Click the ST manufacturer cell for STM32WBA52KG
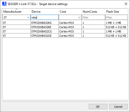Viewport: 130px width, 112px height. pos(16,23)
